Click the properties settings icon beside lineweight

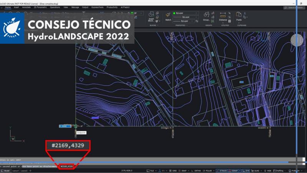tap(197, 21)
